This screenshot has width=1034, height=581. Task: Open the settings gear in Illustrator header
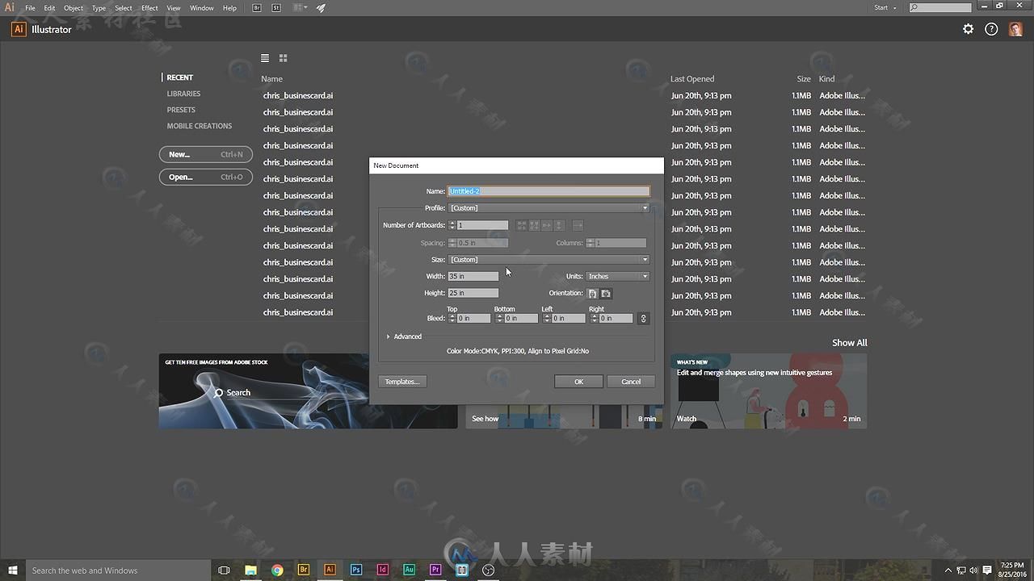tap(968, 29)
